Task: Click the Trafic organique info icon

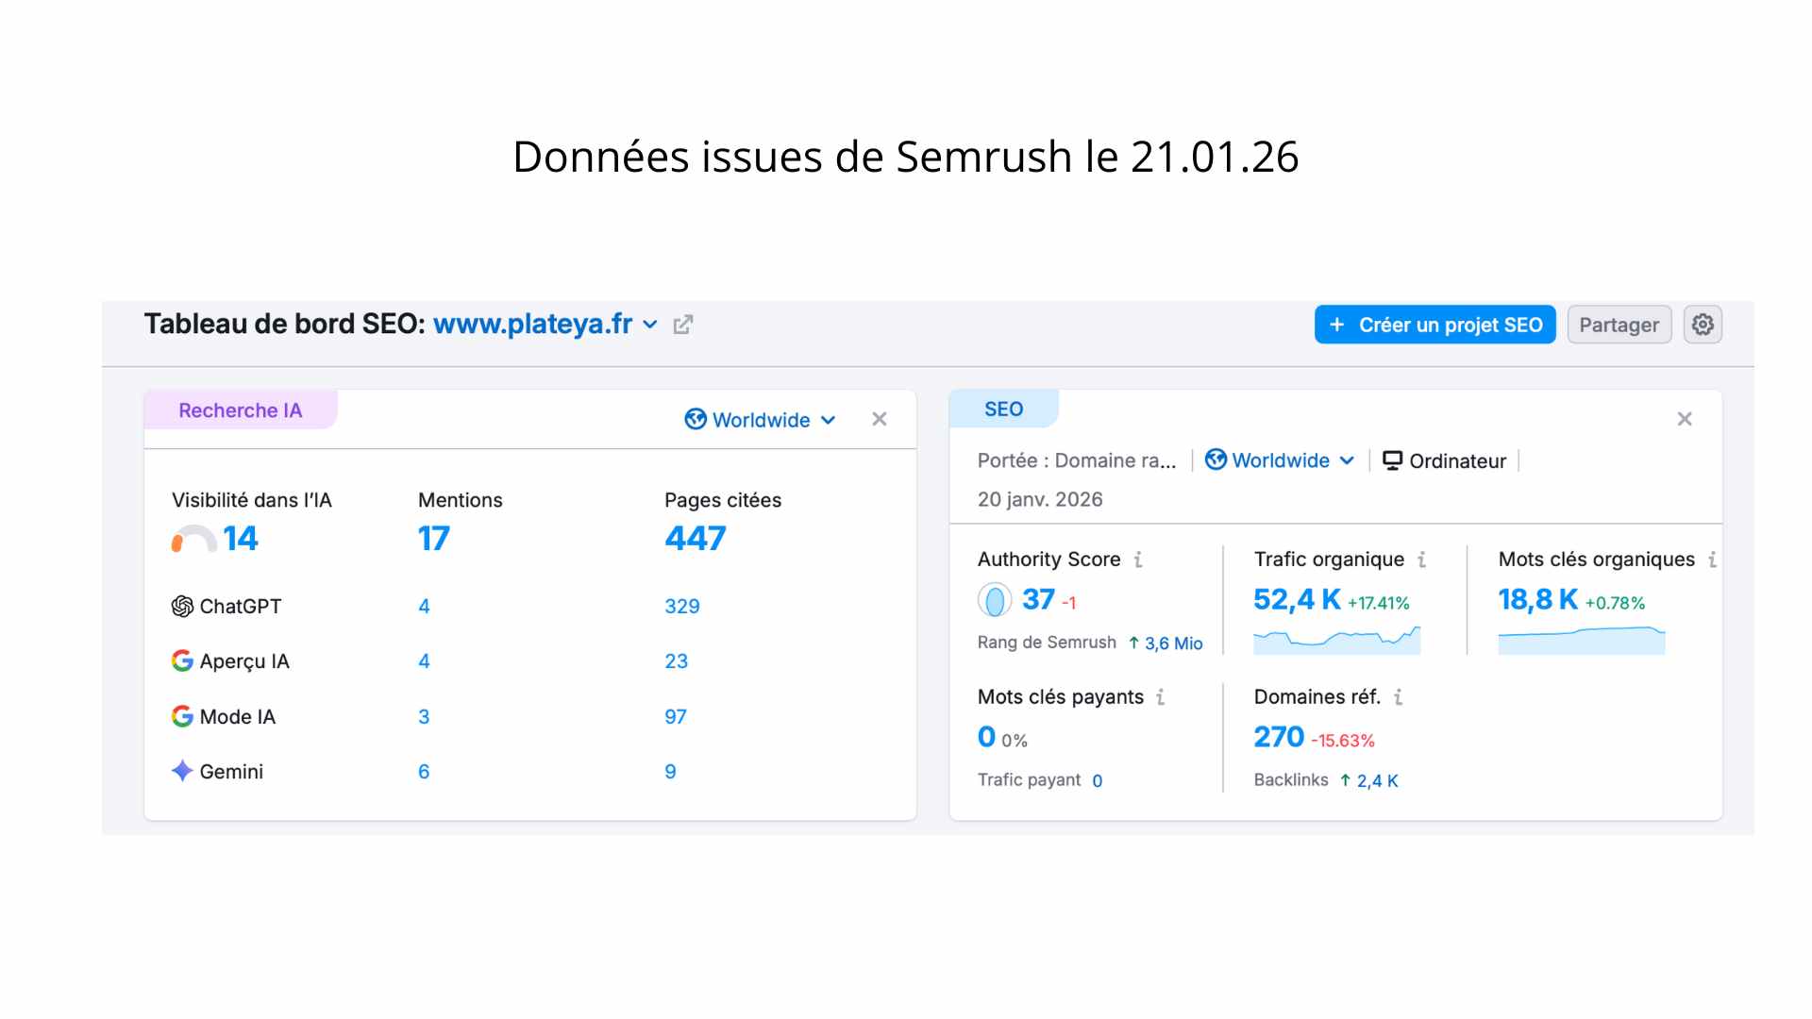Action: 1421,560
